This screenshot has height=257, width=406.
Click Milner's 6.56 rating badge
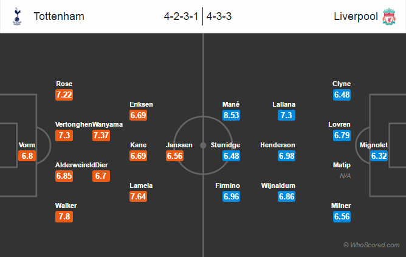pyautogui.click(x=342, y=216)
